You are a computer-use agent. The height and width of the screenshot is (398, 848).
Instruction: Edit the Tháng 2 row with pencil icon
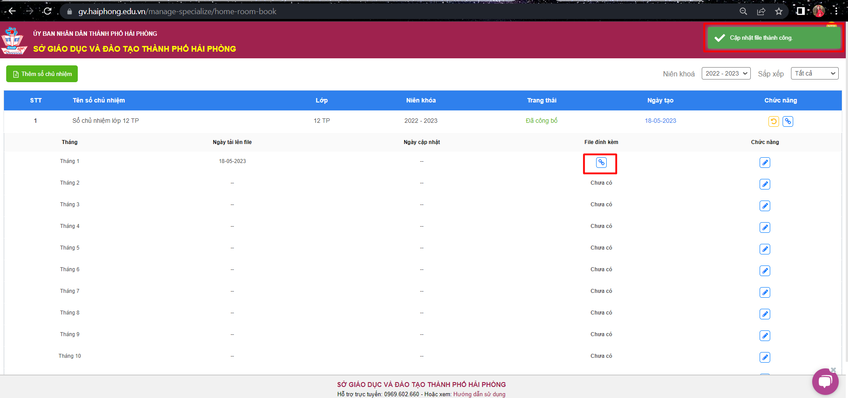click(764, 184)
